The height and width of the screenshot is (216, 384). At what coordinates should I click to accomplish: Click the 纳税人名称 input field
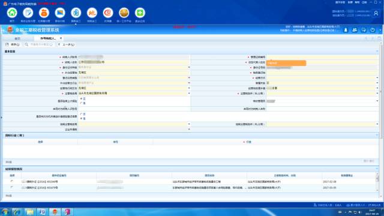(134, 62)
